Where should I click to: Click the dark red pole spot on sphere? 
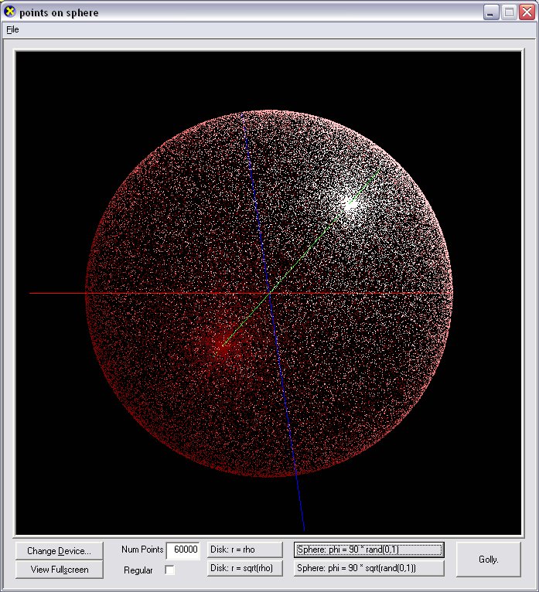[x=223, y=345]
